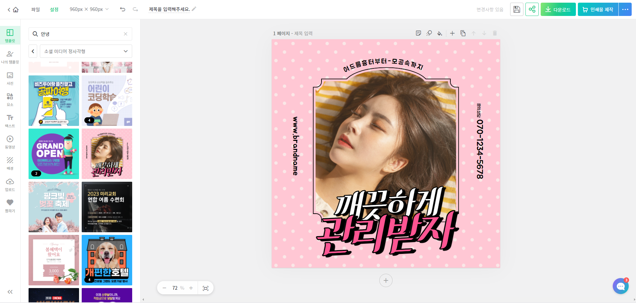636x303 pixels.
Task: Collapse the side panel with double chevron
Action: pos(10,292)
